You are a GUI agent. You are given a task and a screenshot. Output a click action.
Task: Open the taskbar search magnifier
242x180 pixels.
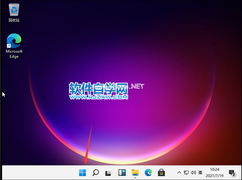96,173
